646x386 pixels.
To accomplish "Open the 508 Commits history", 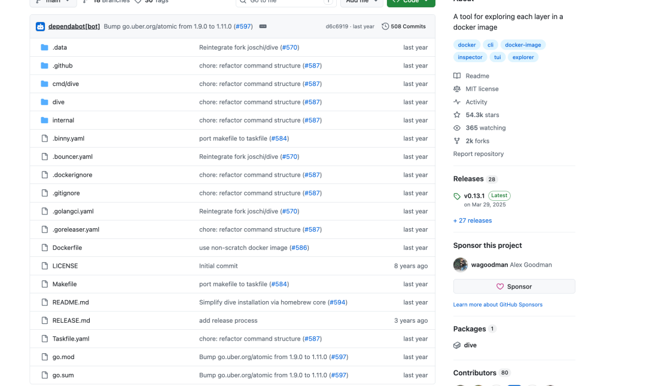I will pos(404,26).
